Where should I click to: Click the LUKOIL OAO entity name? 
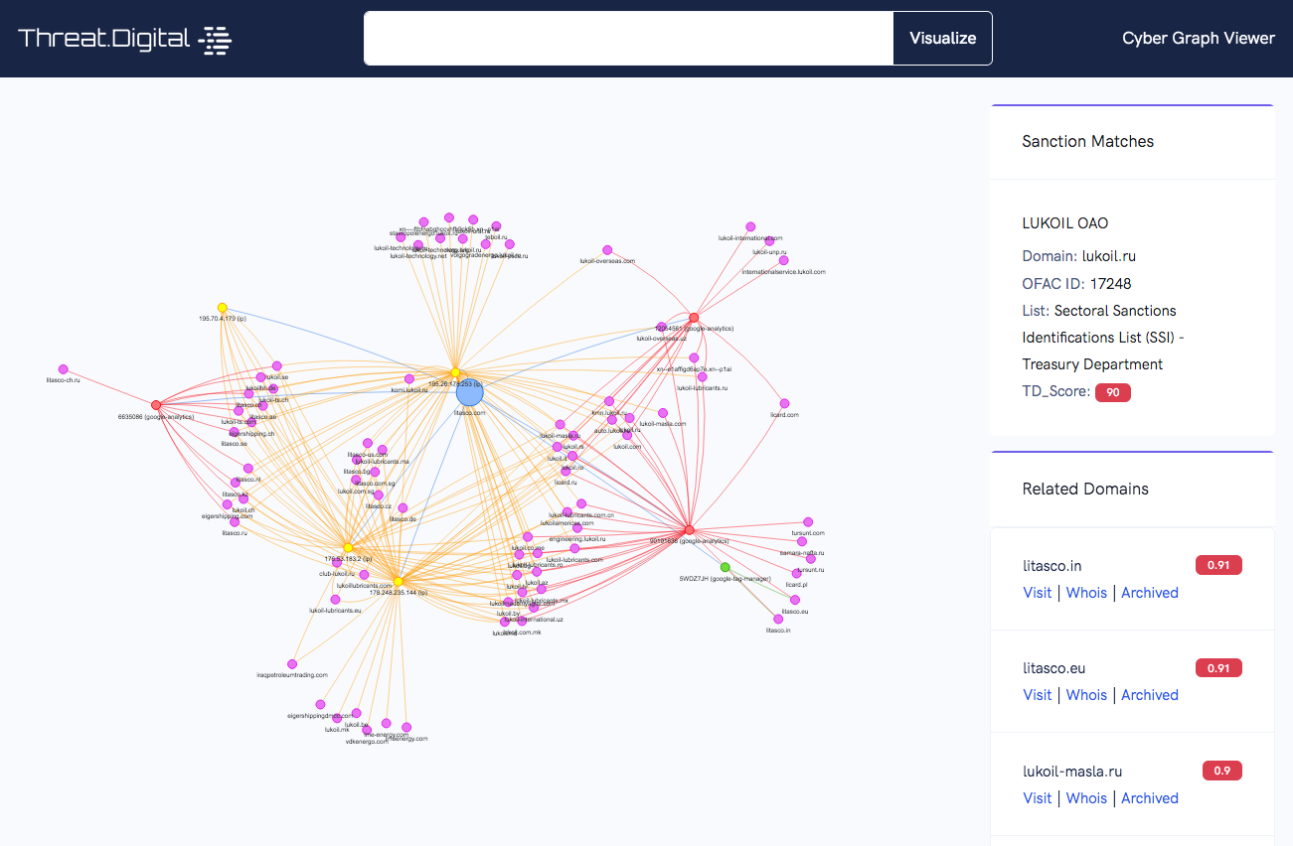1065,223
